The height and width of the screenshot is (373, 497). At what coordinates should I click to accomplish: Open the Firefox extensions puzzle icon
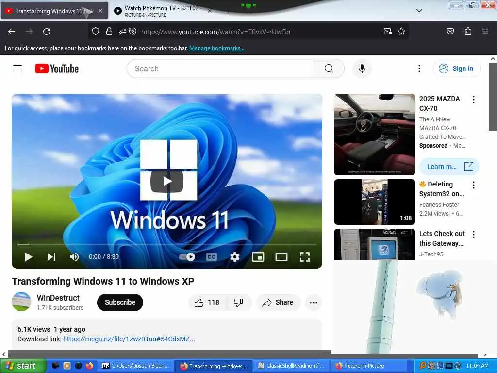coord(468,32)
